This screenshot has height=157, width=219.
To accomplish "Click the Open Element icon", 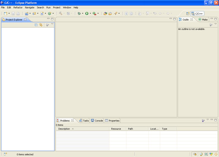I will click(x=105, y=13).
